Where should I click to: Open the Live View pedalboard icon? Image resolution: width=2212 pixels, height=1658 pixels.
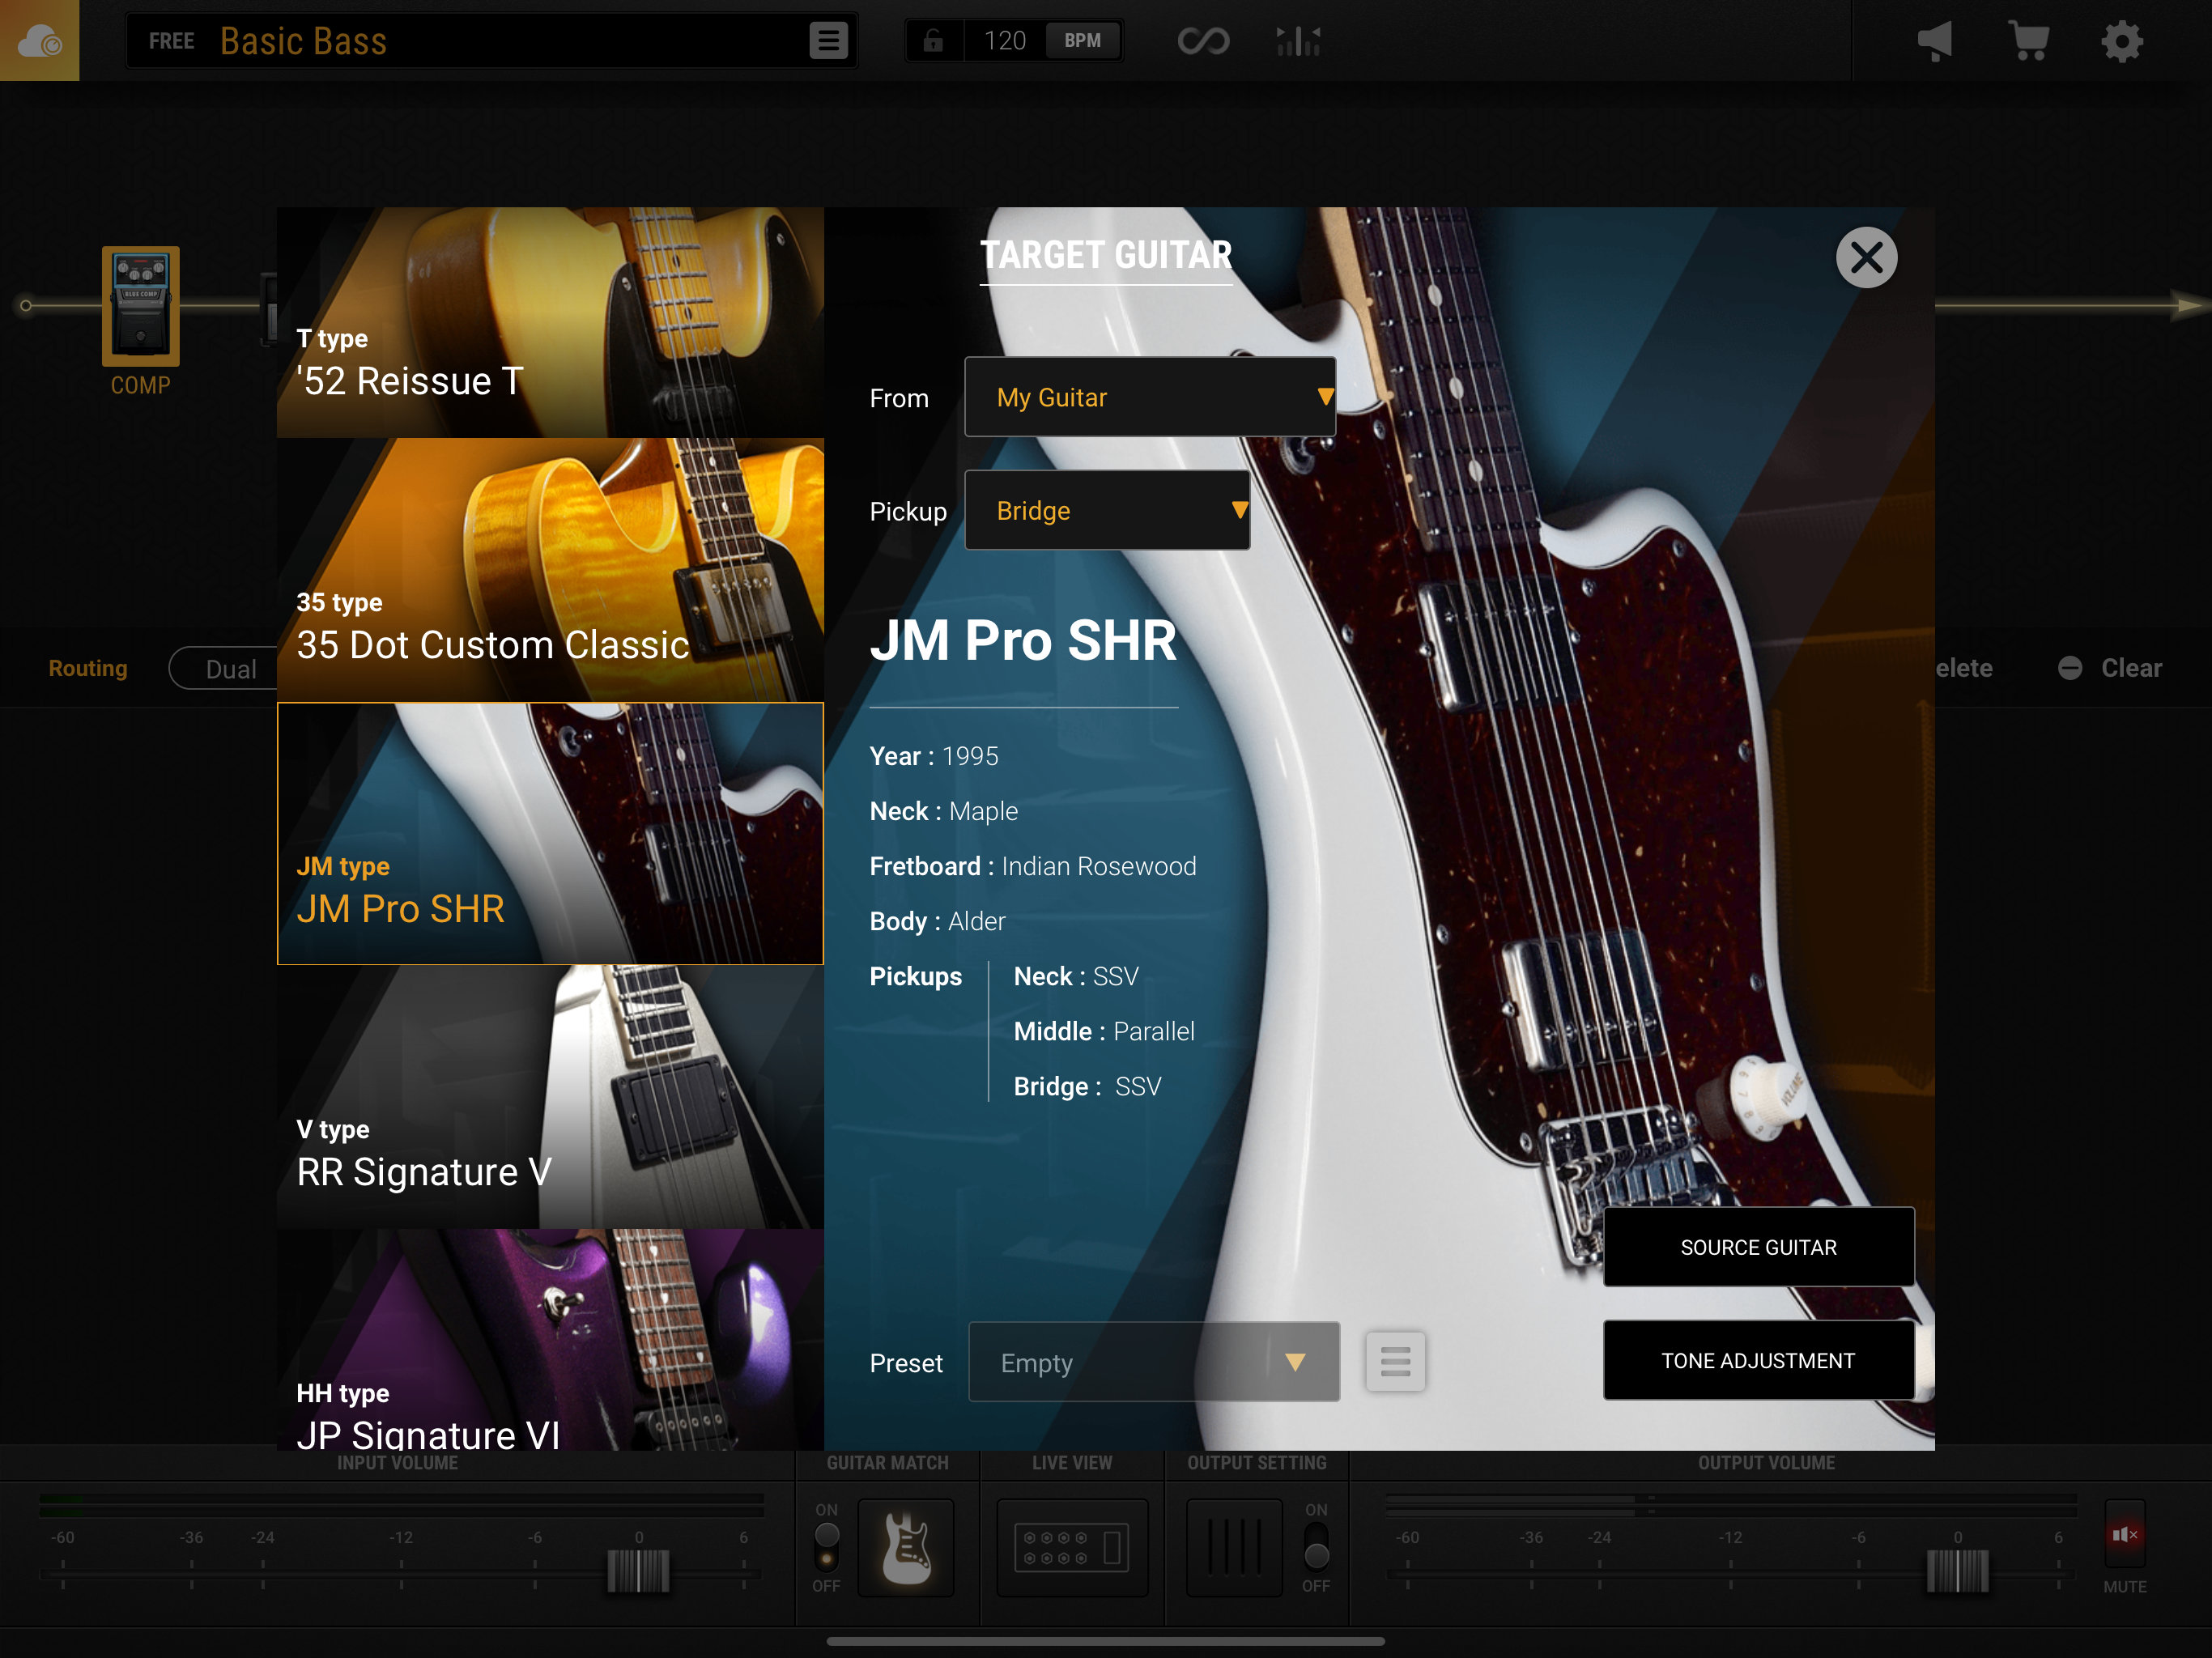pos(1071,1548)
